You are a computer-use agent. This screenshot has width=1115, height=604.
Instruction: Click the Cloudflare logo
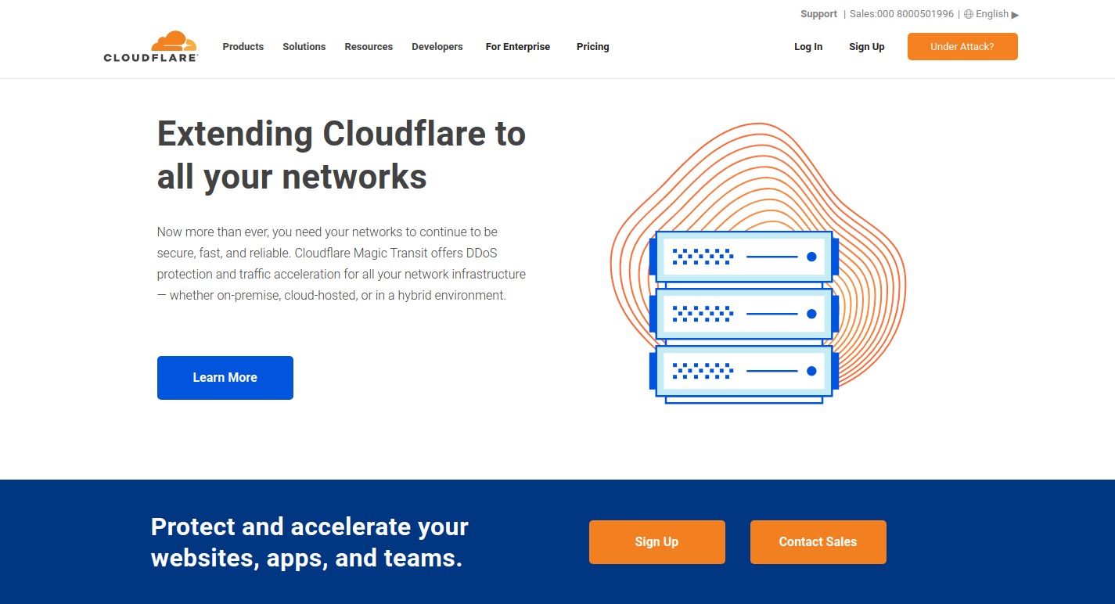(150, 46)
